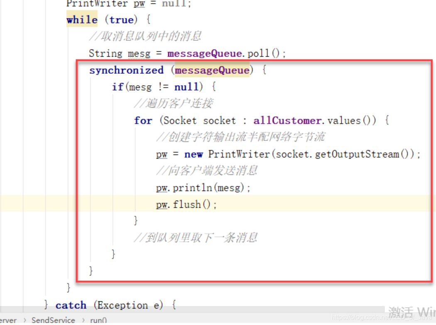Click the 'String mesg' variable declaration
436x325 pixels.
coord(120,53)
